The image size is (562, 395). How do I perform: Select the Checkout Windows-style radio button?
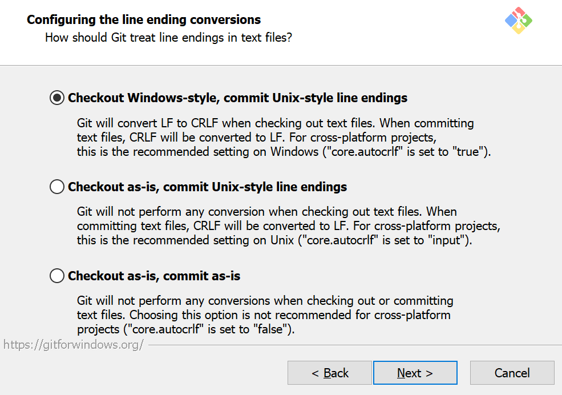57,98
